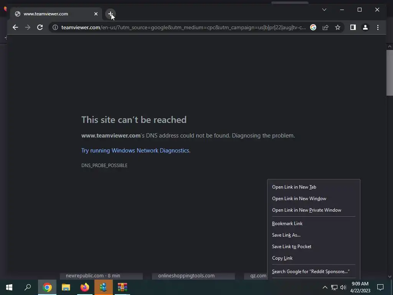Click the address bar URL field
The image size is (393, 295).
(x=183, y=27)
